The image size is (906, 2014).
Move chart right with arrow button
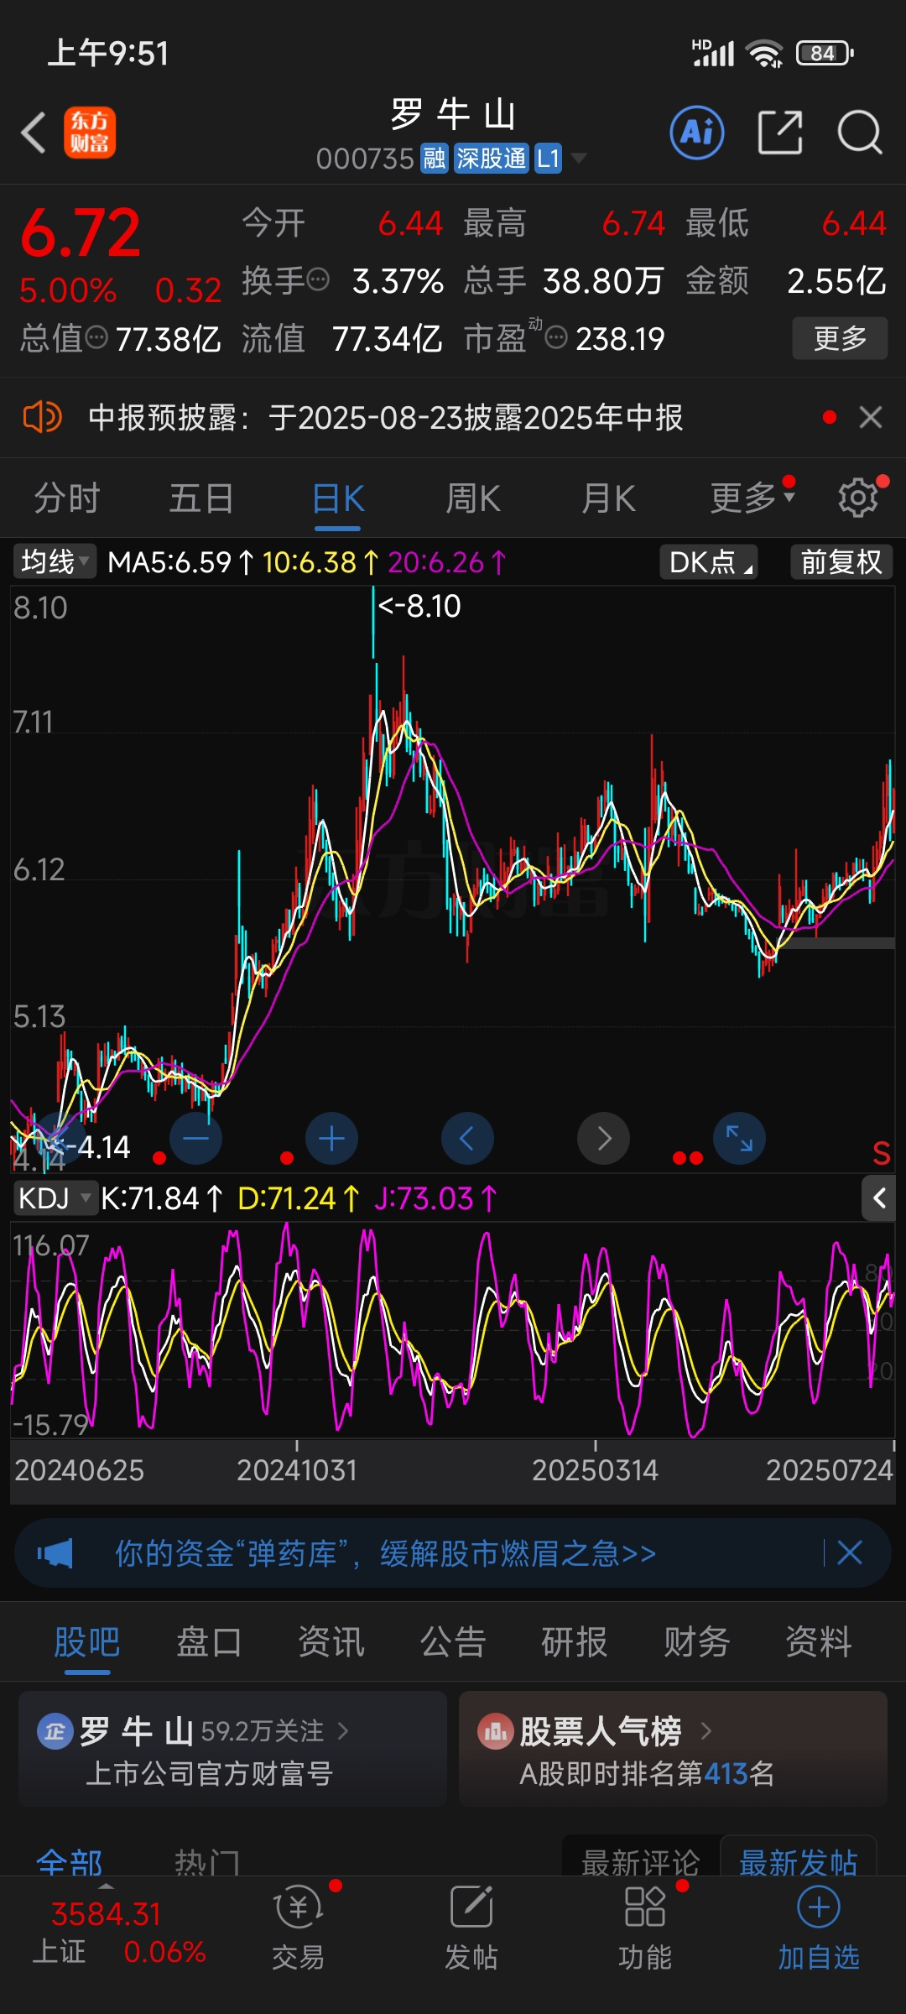click(x=603, y=1139)
